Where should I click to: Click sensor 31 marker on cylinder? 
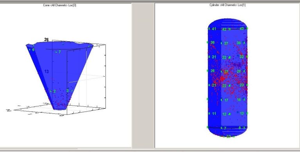point(212,57)
